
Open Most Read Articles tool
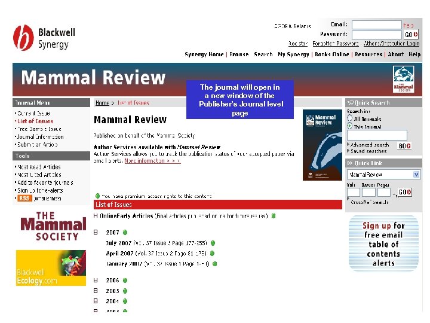[x=39, y=167]
